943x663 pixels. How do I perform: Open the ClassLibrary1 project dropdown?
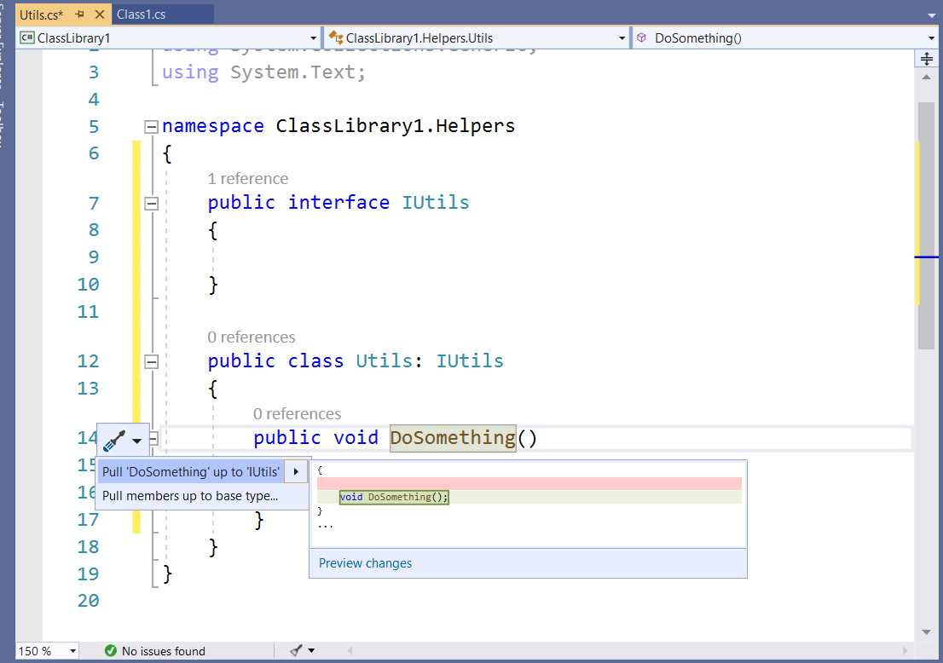coord(314,37)
